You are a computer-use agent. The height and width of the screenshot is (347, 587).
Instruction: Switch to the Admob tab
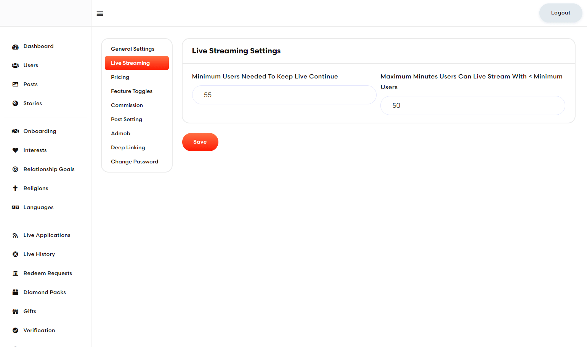(x=137, y=134)
